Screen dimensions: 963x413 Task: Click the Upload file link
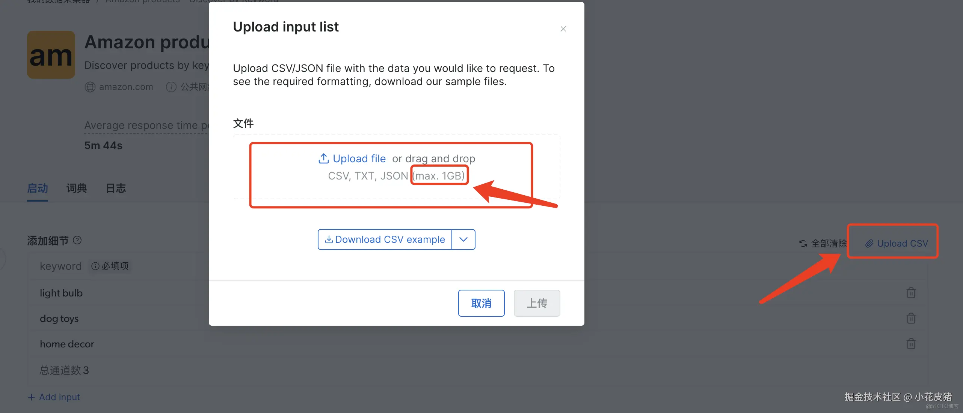pos(359,159)
